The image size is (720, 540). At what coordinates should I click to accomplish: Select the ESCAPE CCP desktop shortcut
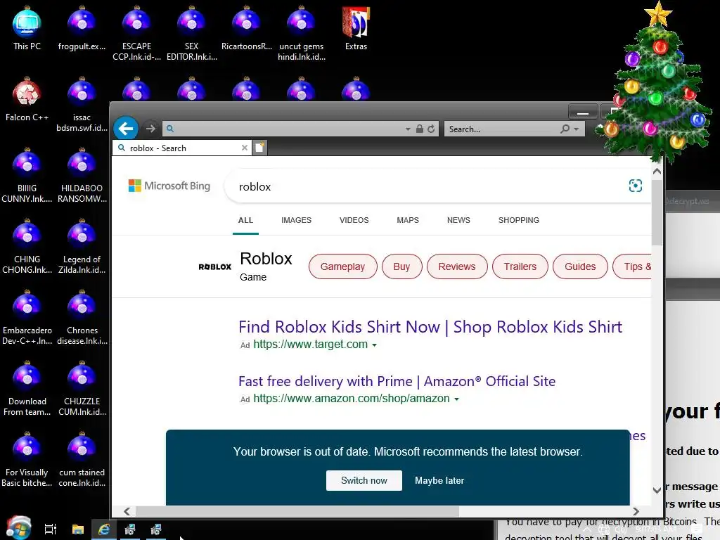(x=137, y=34)
